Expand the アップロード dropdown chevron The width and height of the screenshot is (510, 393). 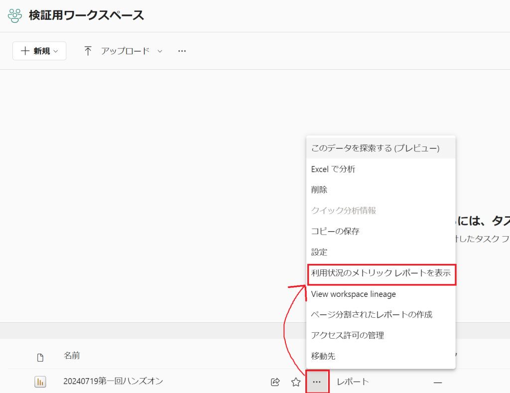(160, 51)
